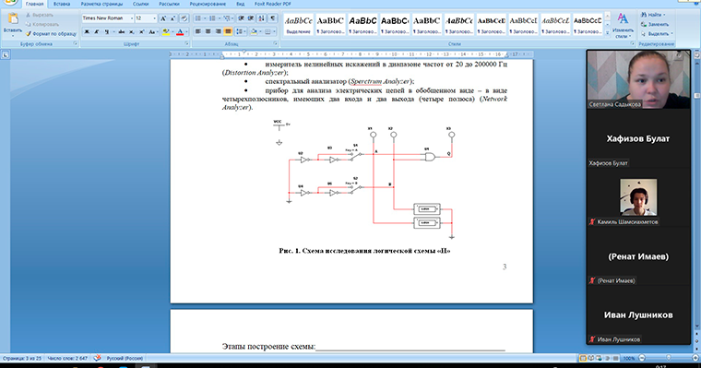
Task: Click the Shrink Font icon
Action: (173, 18)
